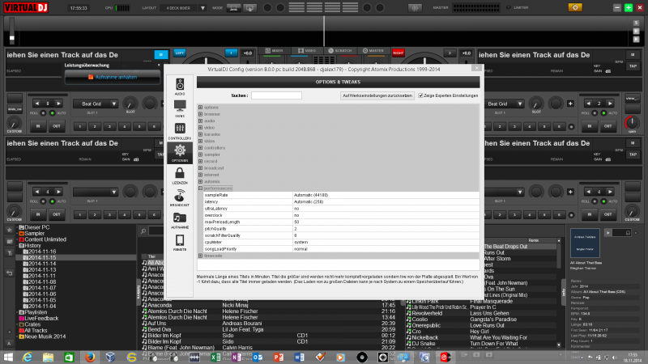Click the pitch slider at top left
This screenshot has width=648, height=364.
pyautogui.click(x=12, y=31)
